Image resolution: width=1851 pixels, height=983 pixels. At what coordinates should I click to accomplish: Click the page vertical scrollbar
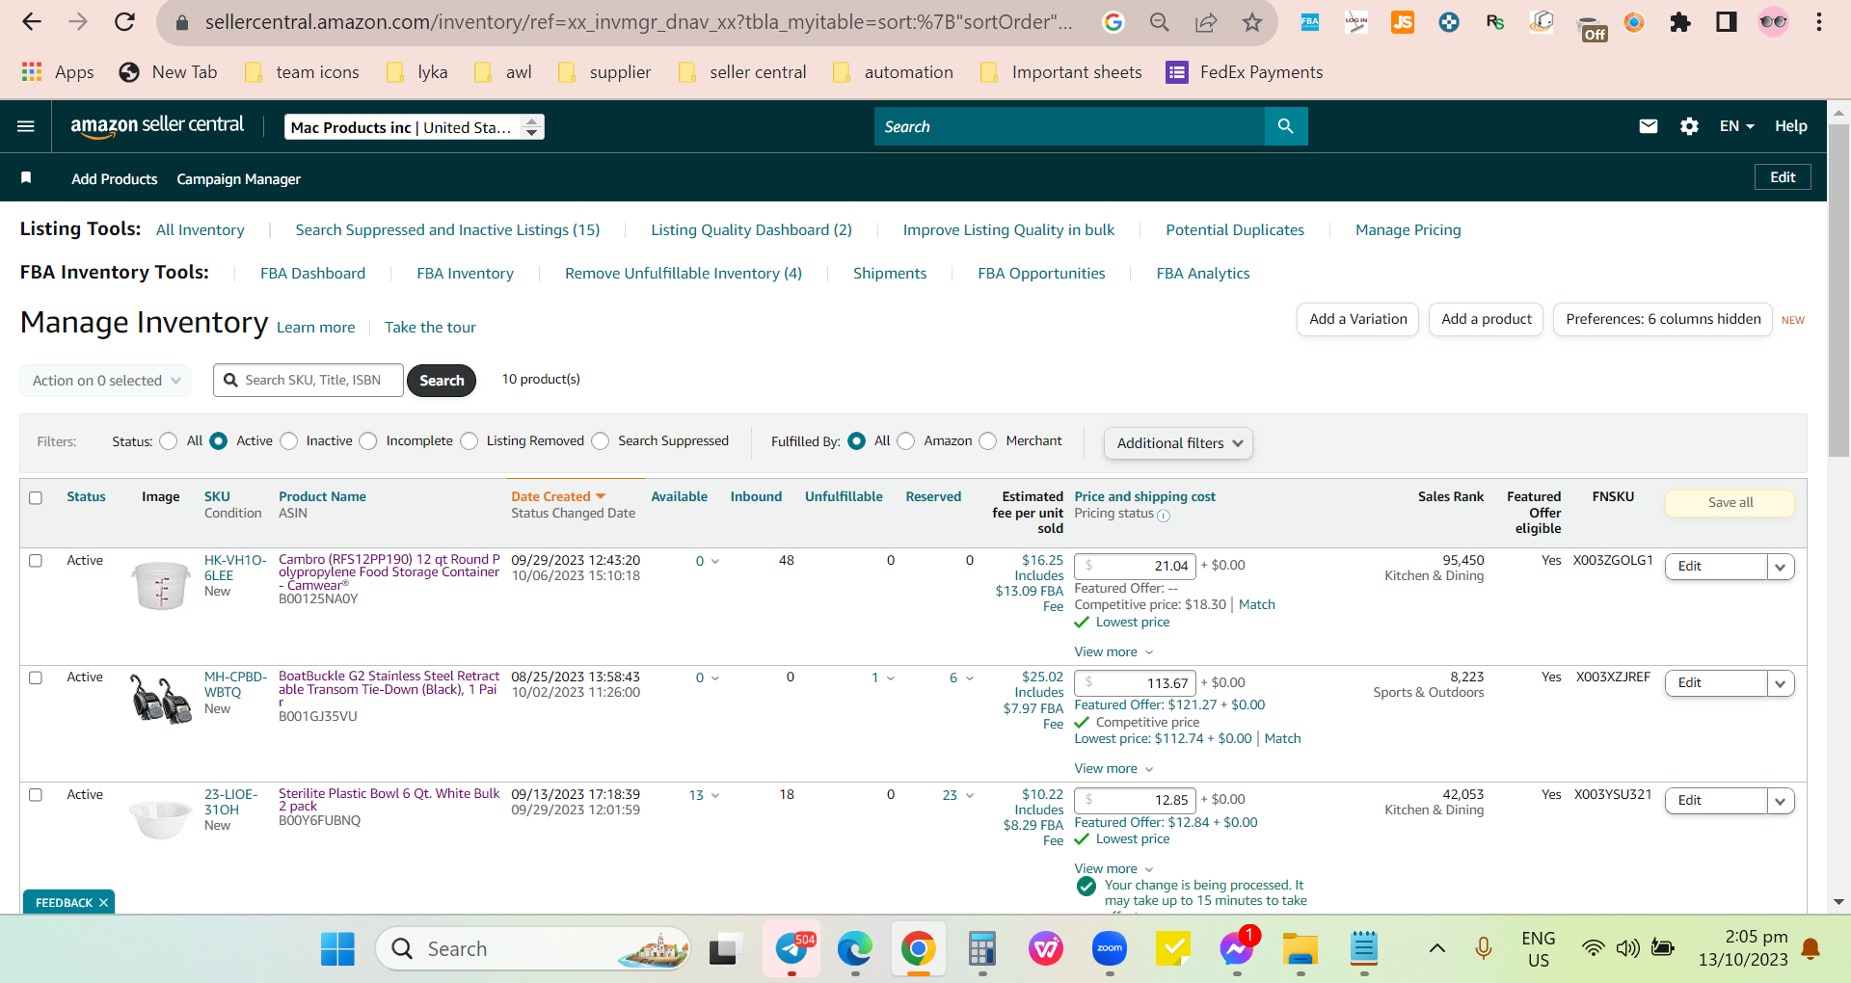click(x=1838, y=289)
